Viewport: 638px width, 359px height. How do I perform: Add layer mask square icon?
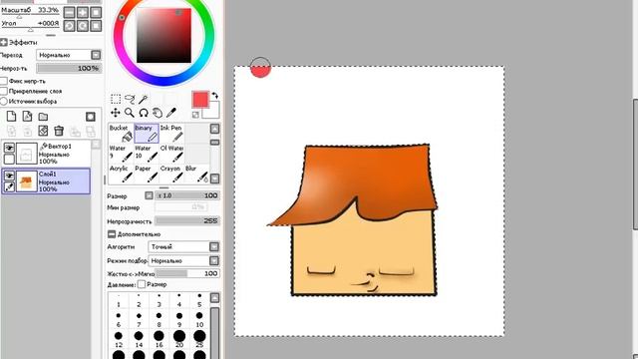pyautogui.click(x=91, y=117)
